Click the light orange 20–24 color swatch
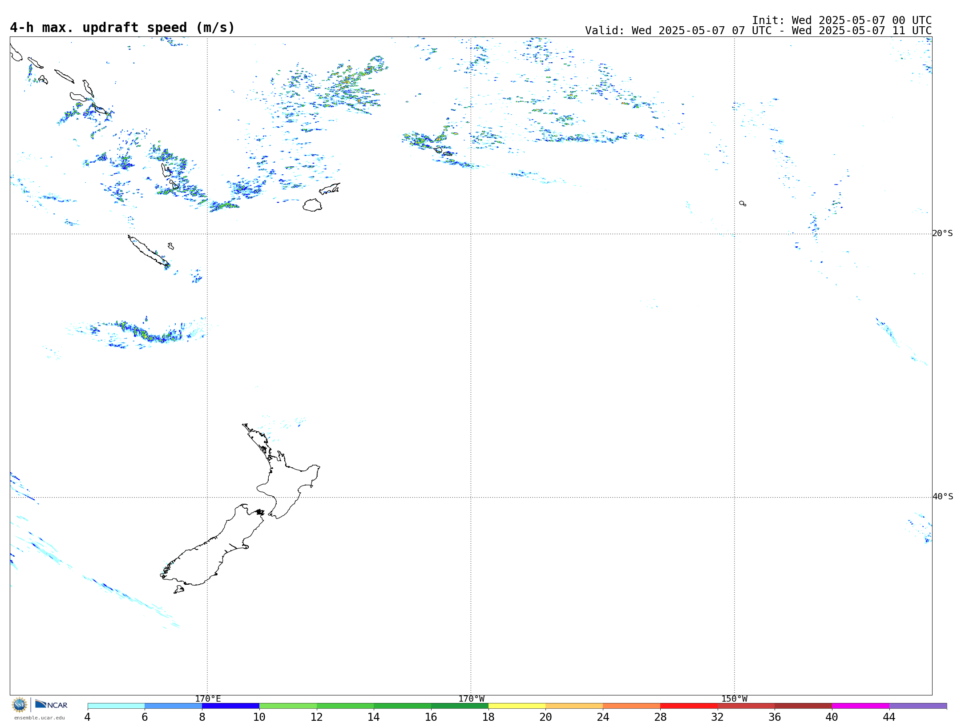 [574, 706]
